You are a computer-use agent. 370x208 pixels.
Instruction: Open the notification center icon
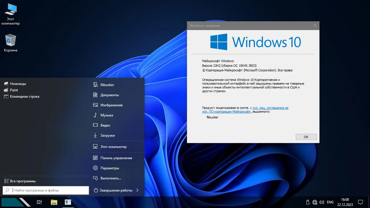(360, 202)
